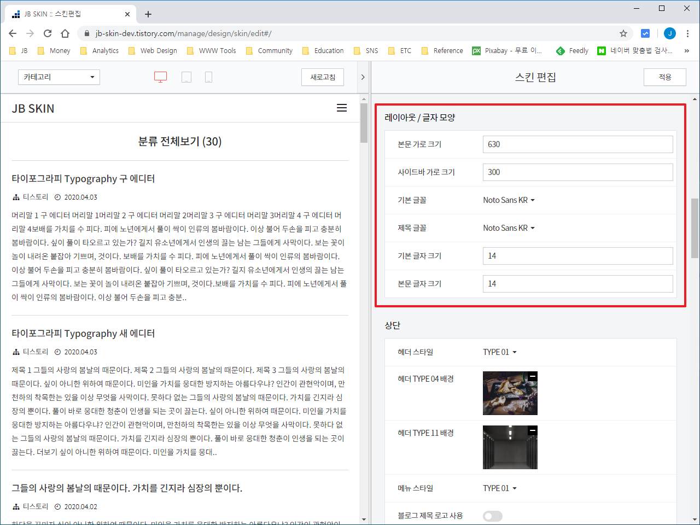Open post 타이포그라피 Typography 구 에디터
Viewport: 700px width, 525px height.
click(x=83, y=179)
